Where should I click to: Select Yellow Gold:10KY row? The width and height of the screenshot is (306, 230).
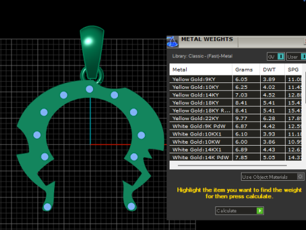coord(235,87)
